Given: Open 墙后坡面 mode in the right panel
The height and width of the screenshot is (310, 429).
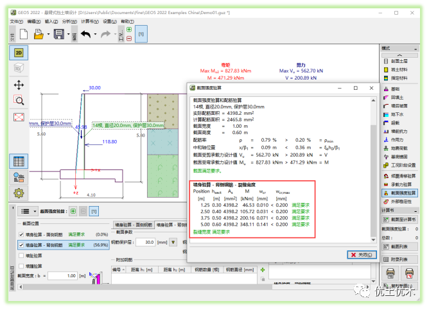Looking at the screenshot, I should pos(399,106).
